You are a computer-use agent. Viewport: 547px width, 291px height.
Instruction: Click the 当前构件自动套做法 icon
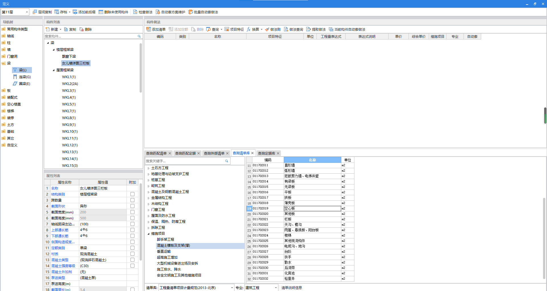331,29
